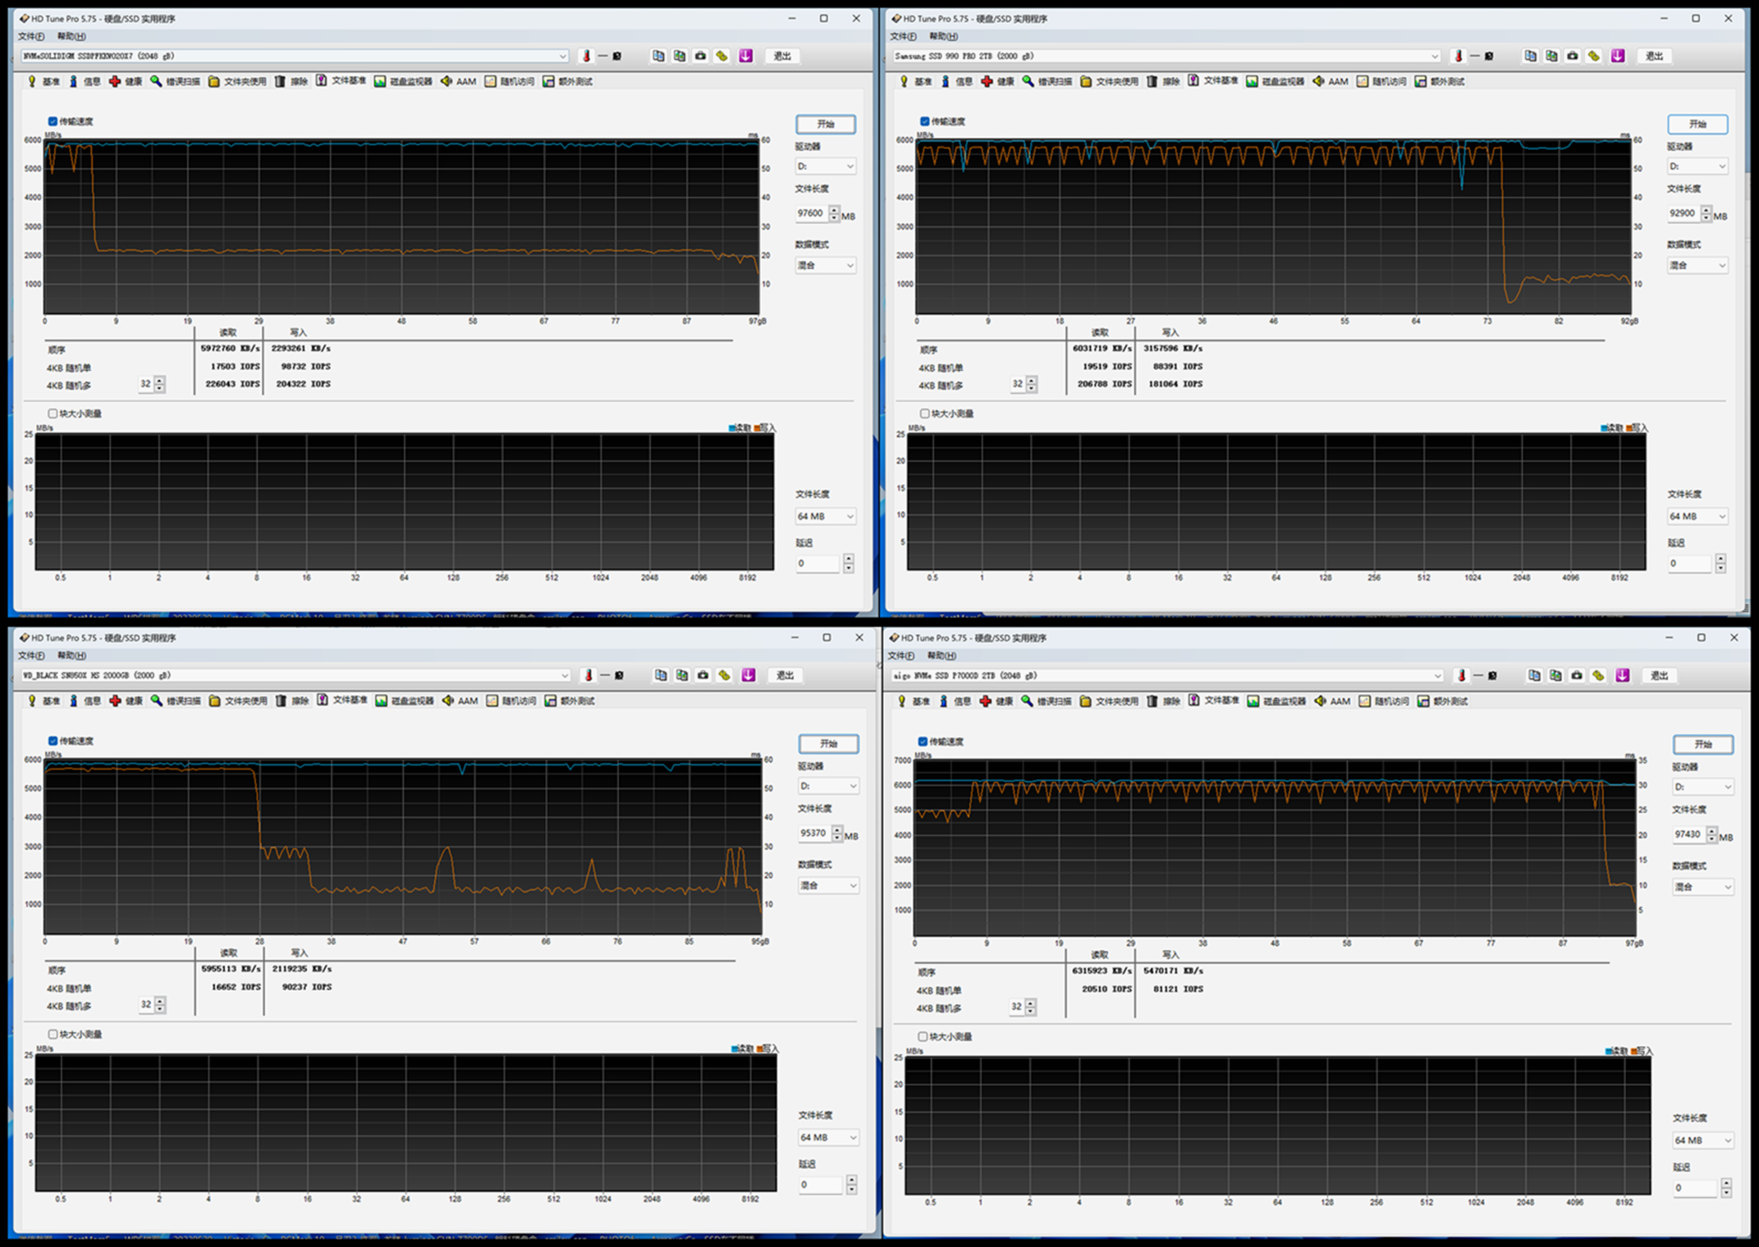Click the thermometer temperature icon in the WD_BLACK window
1759x1247 pixels.
click(589, 675)
